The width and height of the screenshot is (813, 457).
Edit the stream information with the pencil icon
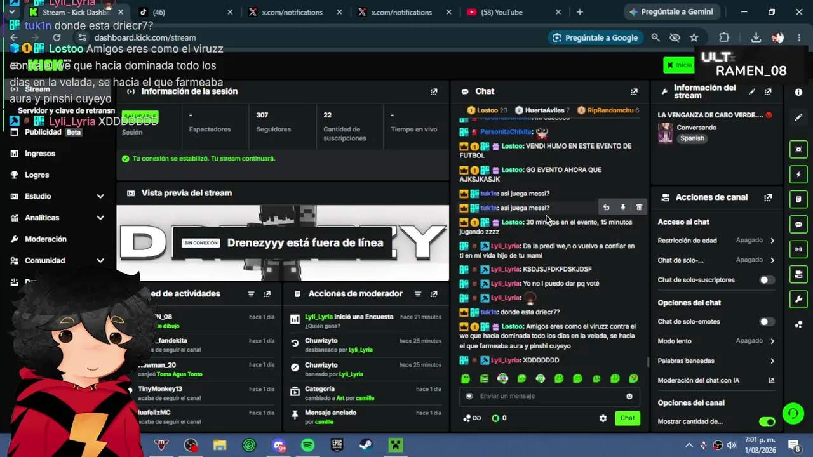(752, 92)
